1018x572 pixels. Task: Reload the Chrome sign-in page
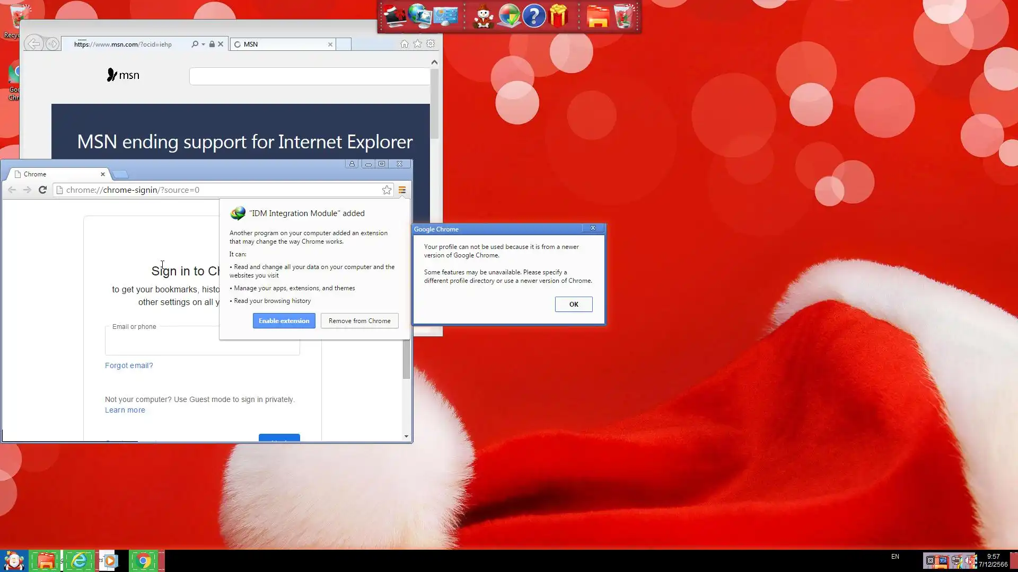(42, 190)
